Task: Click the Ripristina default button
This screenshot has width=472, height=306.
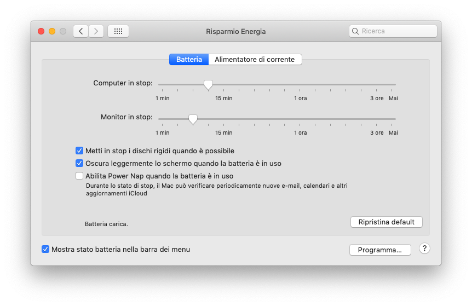Action: [x=386, y=222]
